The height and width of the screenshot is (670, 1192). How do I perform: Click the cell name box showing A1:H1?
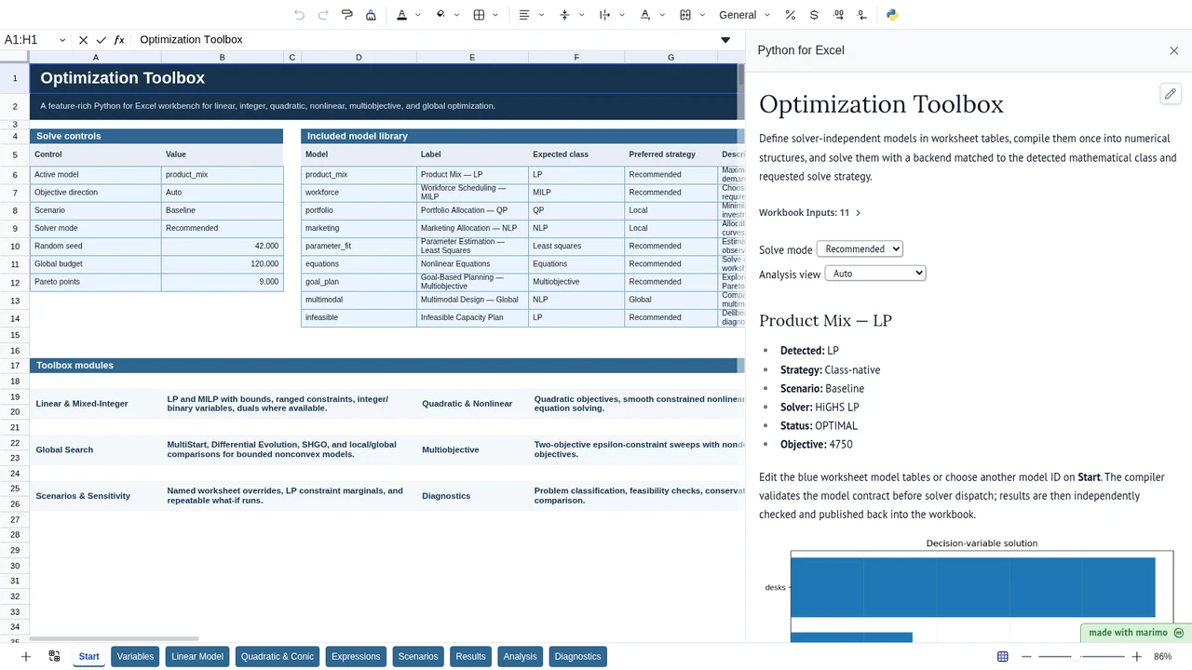pos(35,40)
